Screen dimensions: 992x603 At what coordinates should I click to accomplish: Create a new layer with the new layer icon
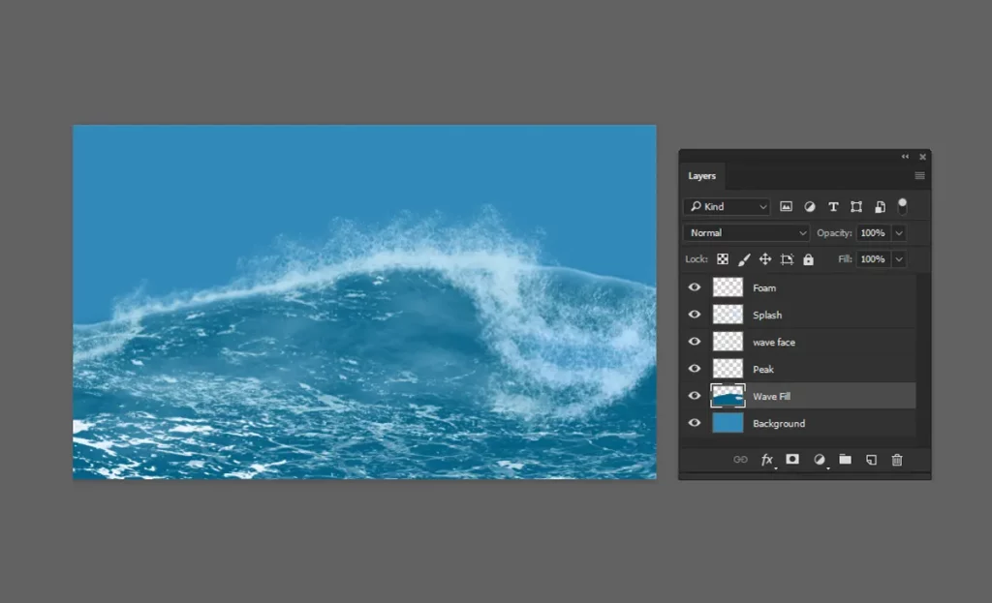pyautogui.click(x=870, y=459)
